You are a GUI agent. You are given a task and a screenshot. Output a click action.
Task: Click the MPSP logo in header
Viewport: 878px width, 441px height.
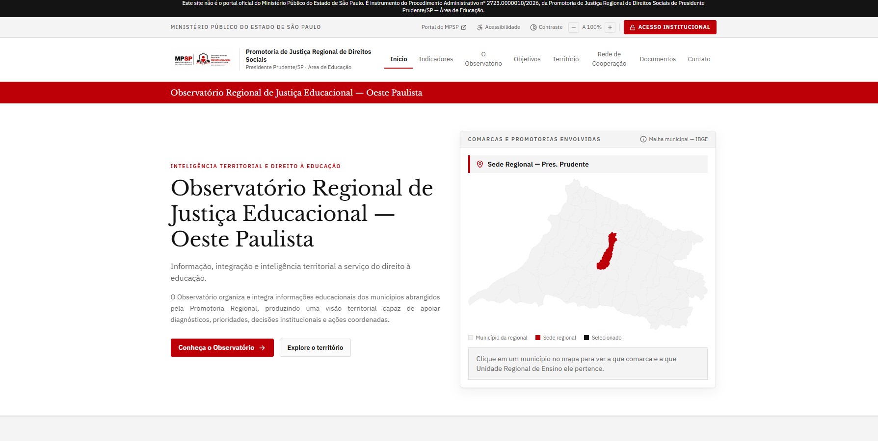click(184, 59)
